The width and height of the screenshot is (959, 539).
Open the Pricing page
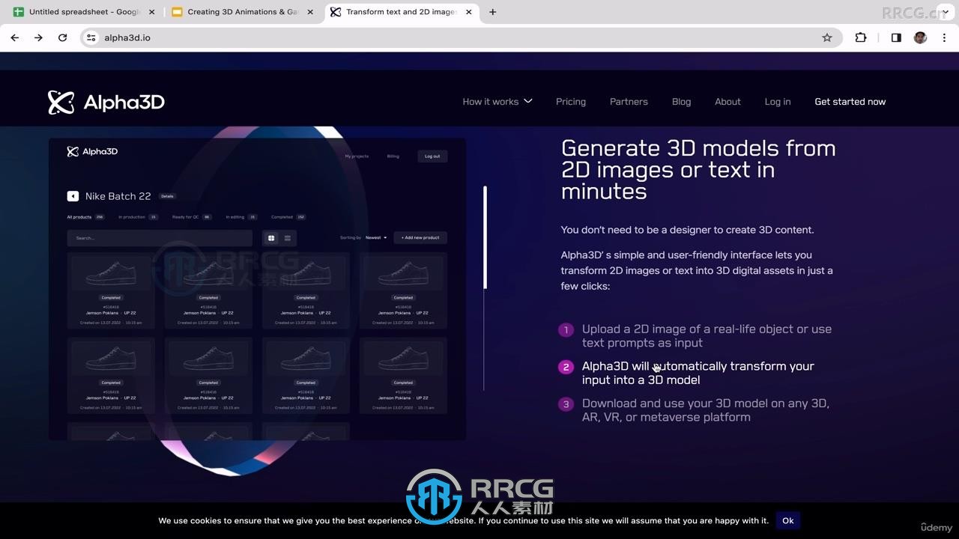tap(571, 102)
